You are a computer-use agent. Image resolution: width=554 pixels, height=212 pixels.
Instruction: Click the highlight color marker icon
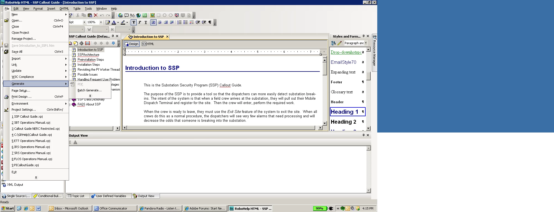(x=123, y=22)
